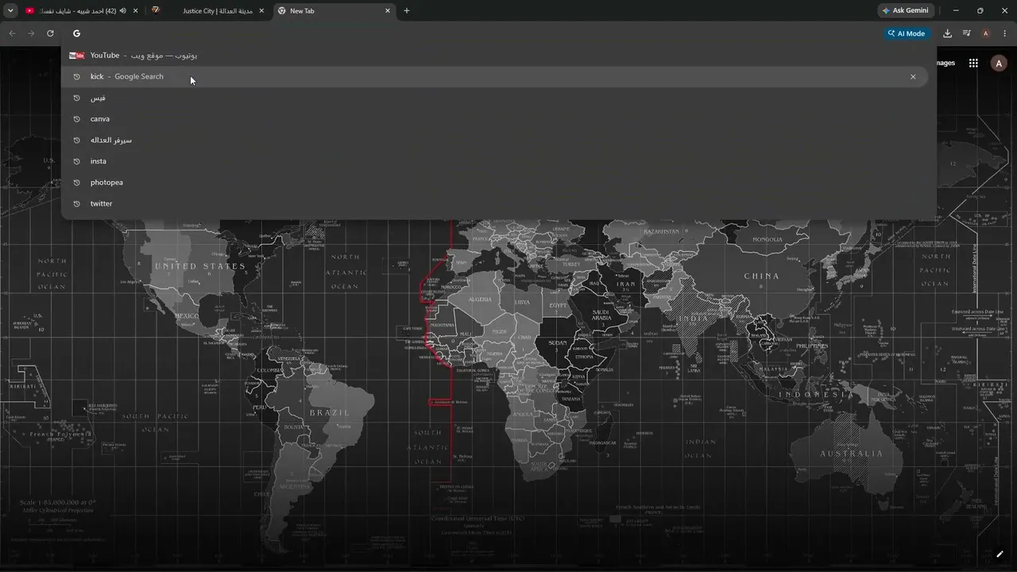Mute the YouTube tab's audio speaker icon

(123, 11)
